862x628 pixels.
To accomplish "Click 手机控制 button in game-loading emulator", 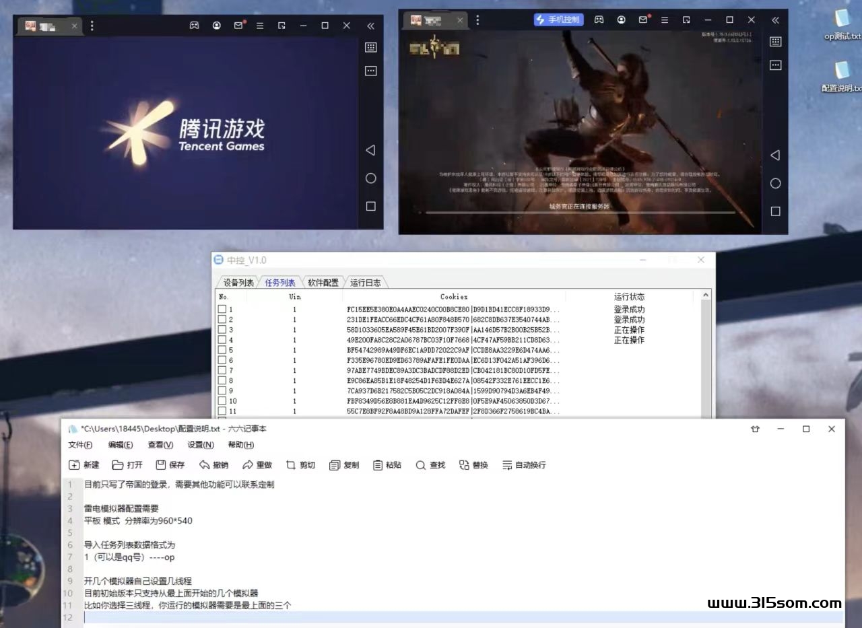I will 559,20.
